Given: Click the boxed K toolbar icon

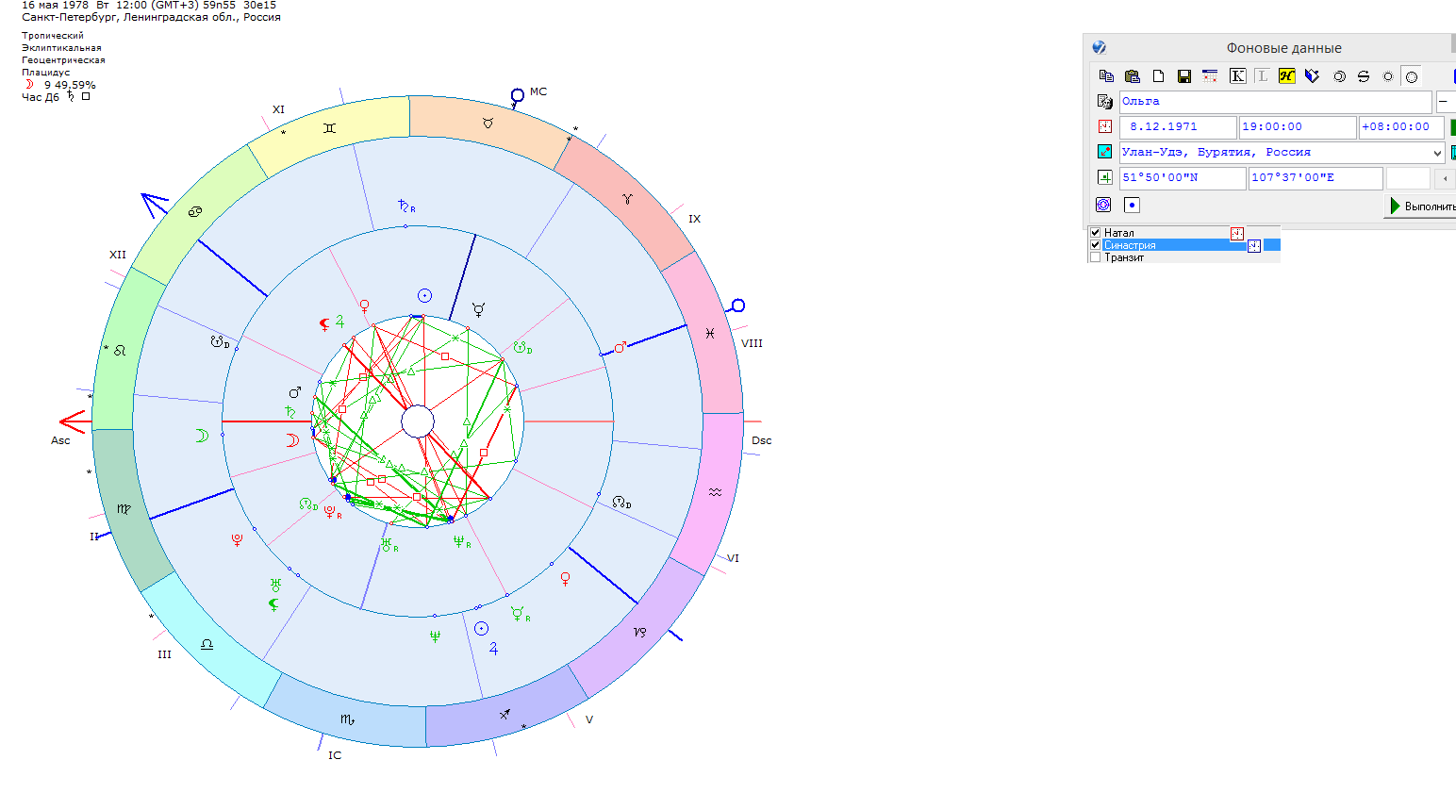Looking at the screenshot, I should [x=1238, y=76].
